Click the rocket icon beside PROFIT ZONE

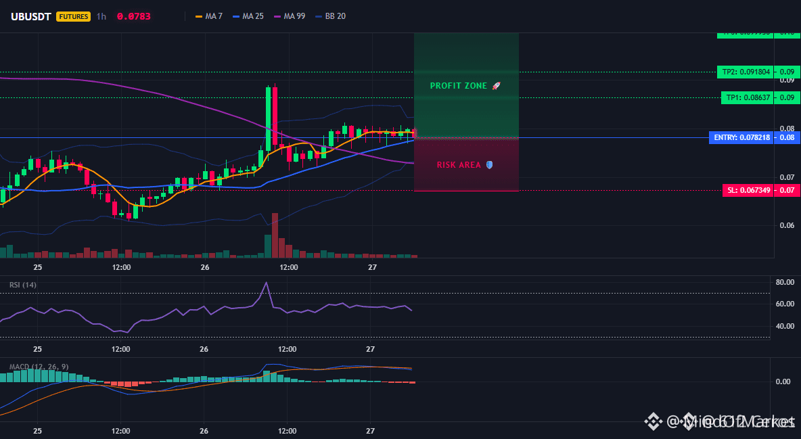pos(496,86)
